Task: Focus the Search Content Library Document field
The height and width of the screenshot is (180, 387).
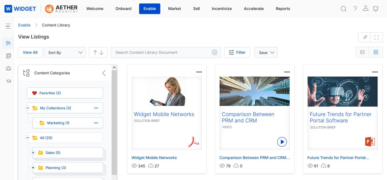Action: (x=166, y=52)
